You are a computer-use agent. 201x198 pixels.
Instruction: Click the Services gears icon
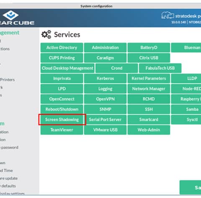click(46, 34)
